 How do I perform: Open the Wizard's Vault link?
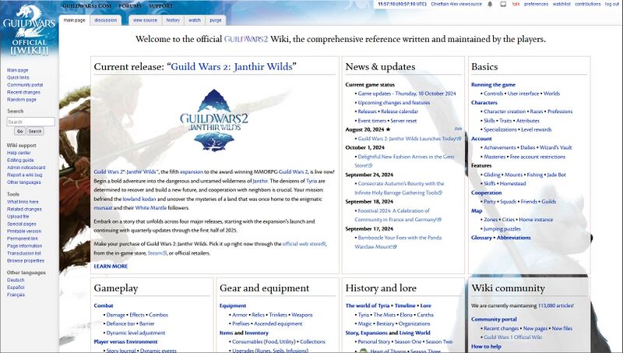[555, 147]
